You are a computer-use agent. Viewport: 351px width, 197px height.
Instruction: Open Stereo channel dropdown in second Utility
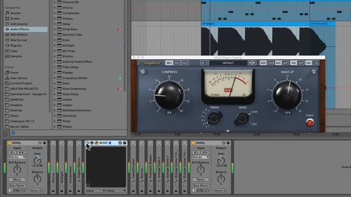tap(201, 157)
